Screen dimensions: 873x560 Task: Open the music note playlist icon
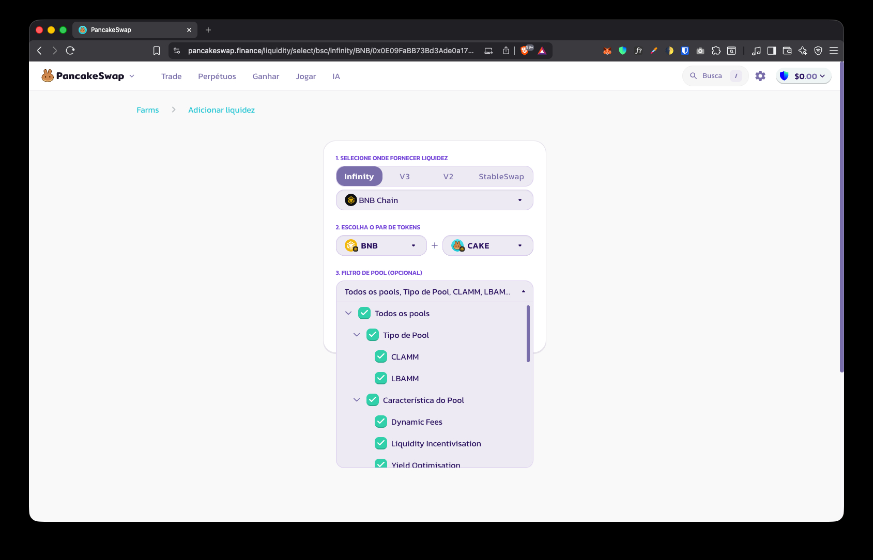tap(756, 51)
